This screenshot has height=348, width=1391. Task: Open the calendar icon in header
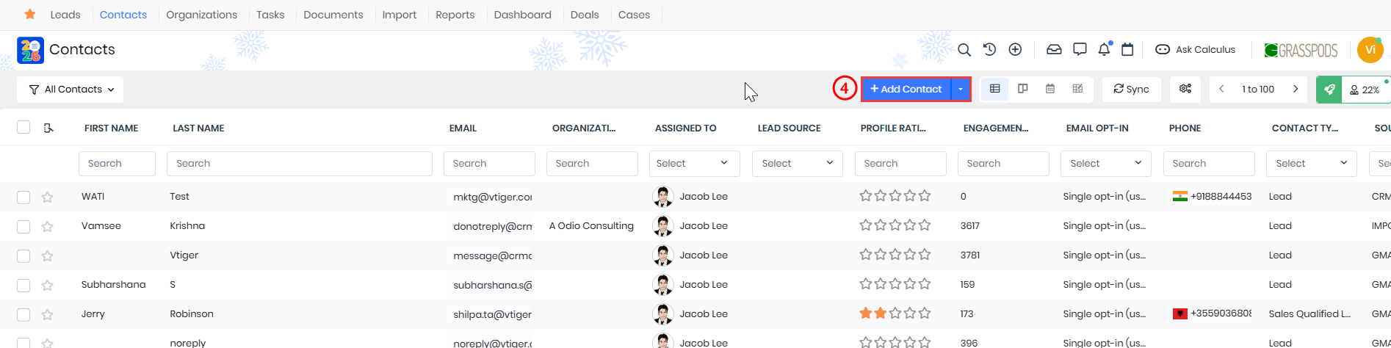tap(1127, 50)
